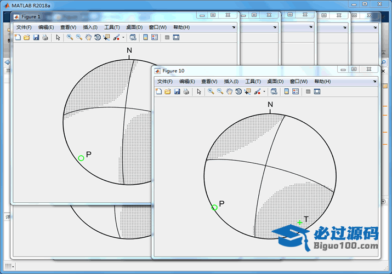Viewport: 392px width, 274px height.
Task: Open 查看(V) menu in Figure 10
Action: click(x=209, y=82)
